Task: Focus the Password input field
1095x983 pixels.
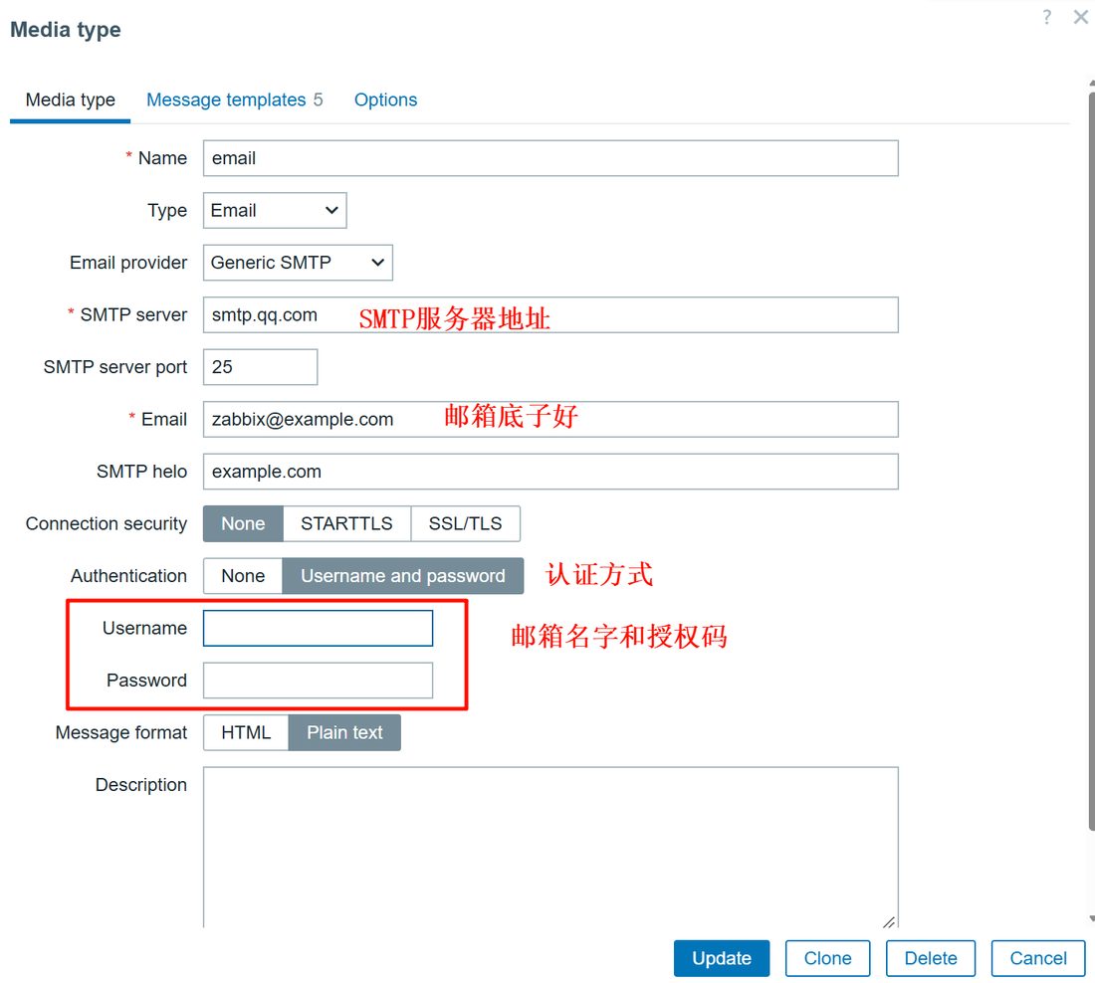Action: pos(318,680)
